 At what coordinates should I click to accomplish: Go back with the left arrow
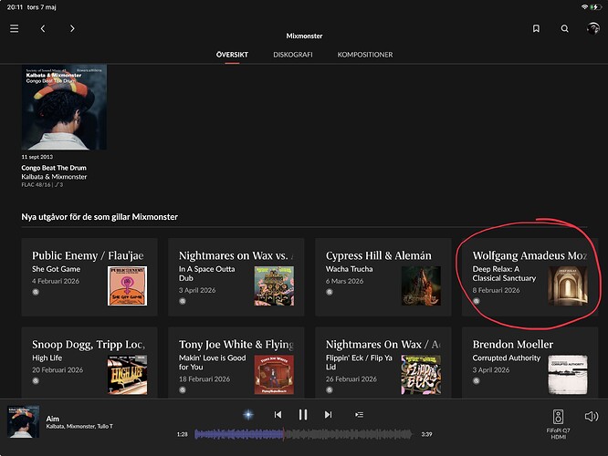pos(43,28)
